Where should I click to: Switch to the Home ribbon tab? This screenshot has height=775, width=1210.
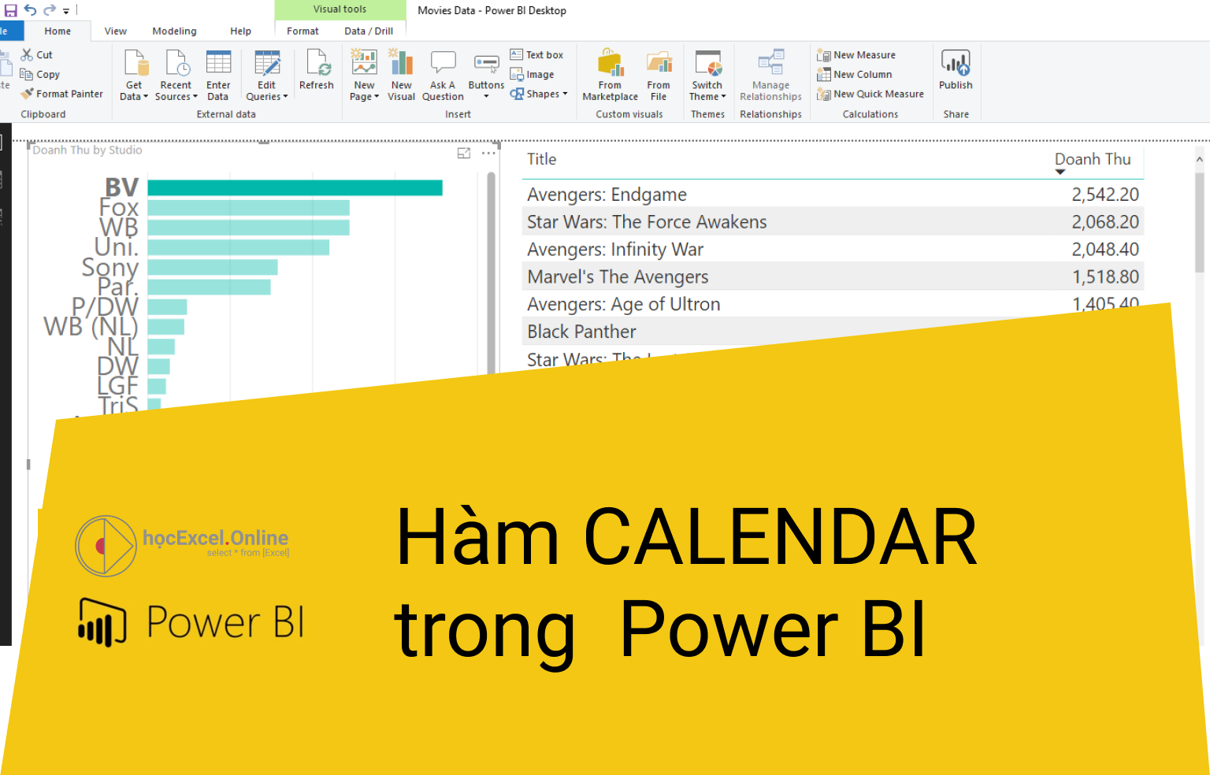tap(58, 31)
